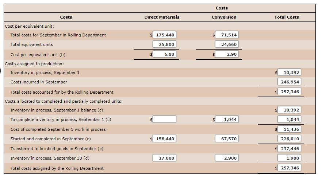Click September 1 balance (c) total field

click(289, 110)
